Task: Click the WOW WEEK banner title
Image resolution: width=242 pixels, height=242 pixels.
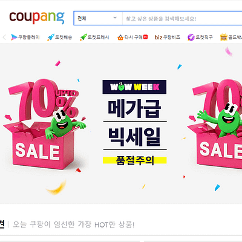Action: tap(134, 87)
